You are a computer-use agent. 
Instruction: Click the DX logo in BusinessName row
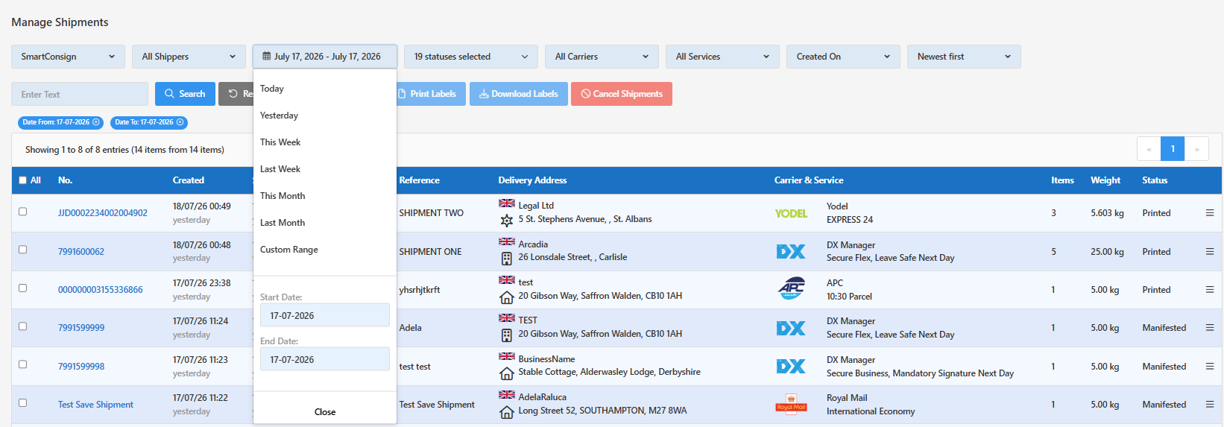(x=791, y=367)
